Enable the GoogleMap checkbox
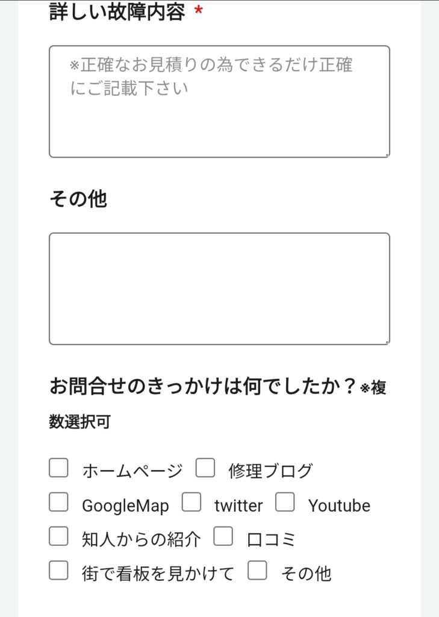Screen dimensions: 439x617 pos(58,503)
